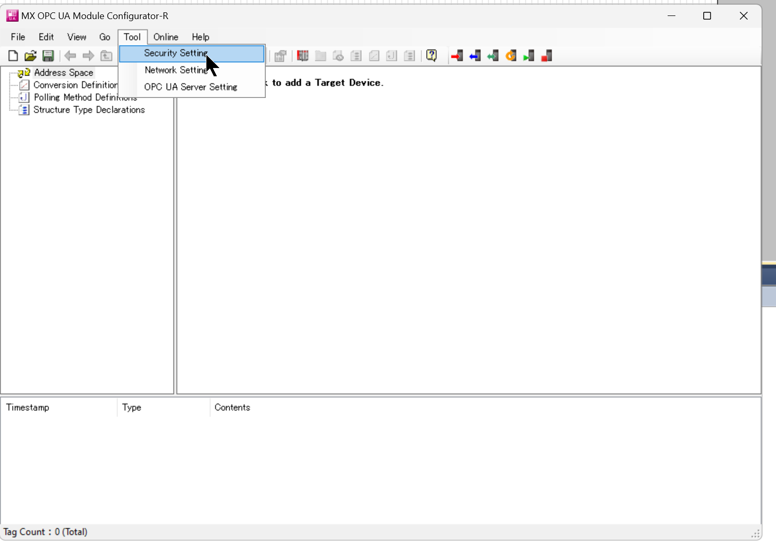Click the application icon in title bar
Screen dimensions: 776x551
click(12, 15)
